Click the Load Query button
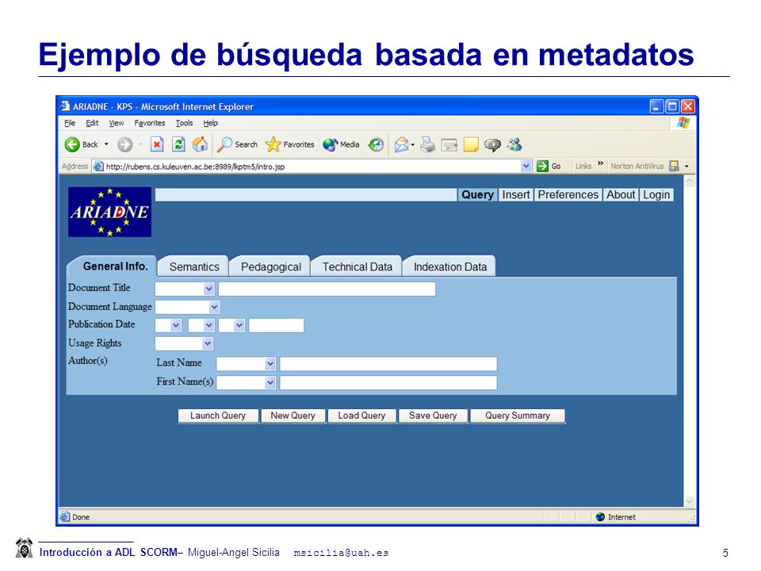This screenshot has width=761, height=571. click(361, 416)
